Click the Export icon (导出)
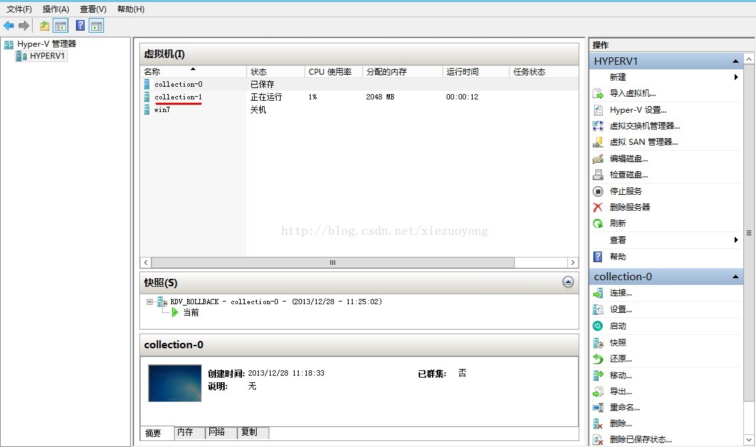The image size is (756, 447). coord(598,392)
